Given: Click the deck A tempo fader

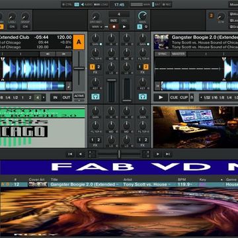Looking at the screenshot, I should [79, 69].
